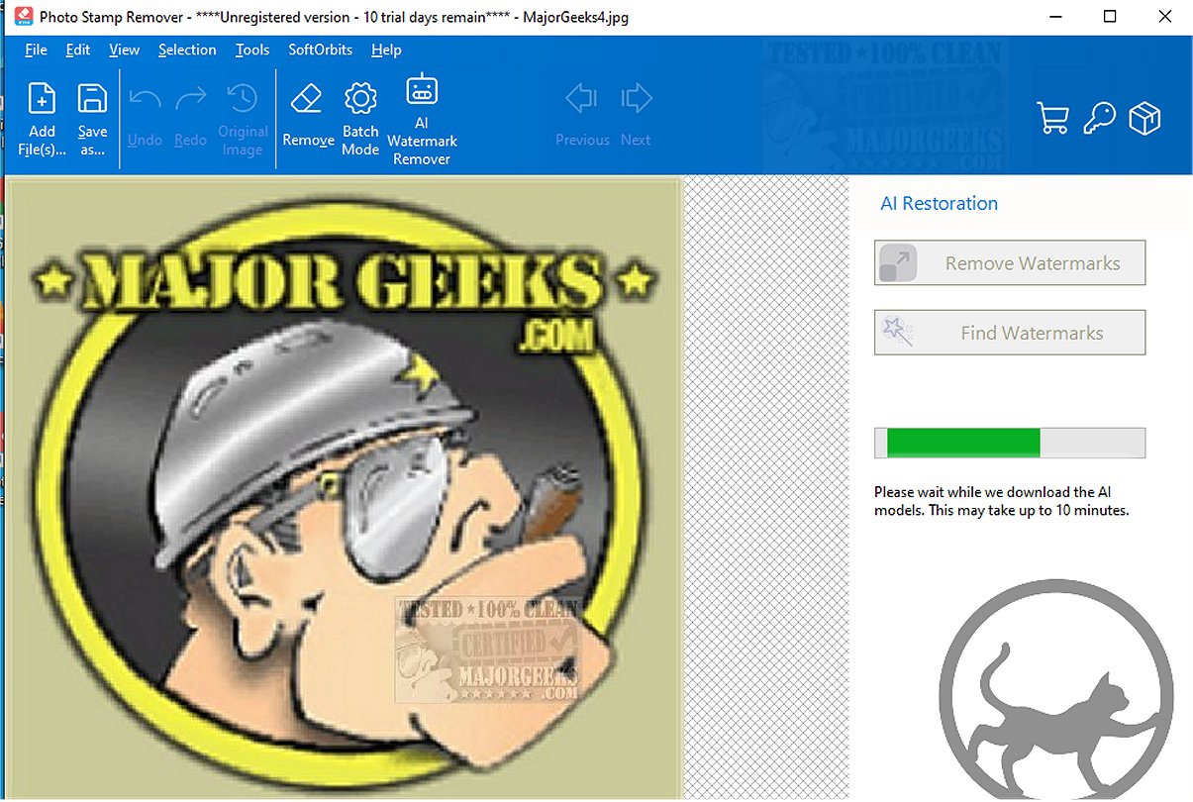
Task: Go to the Previous image arrow
Action: 581,99
